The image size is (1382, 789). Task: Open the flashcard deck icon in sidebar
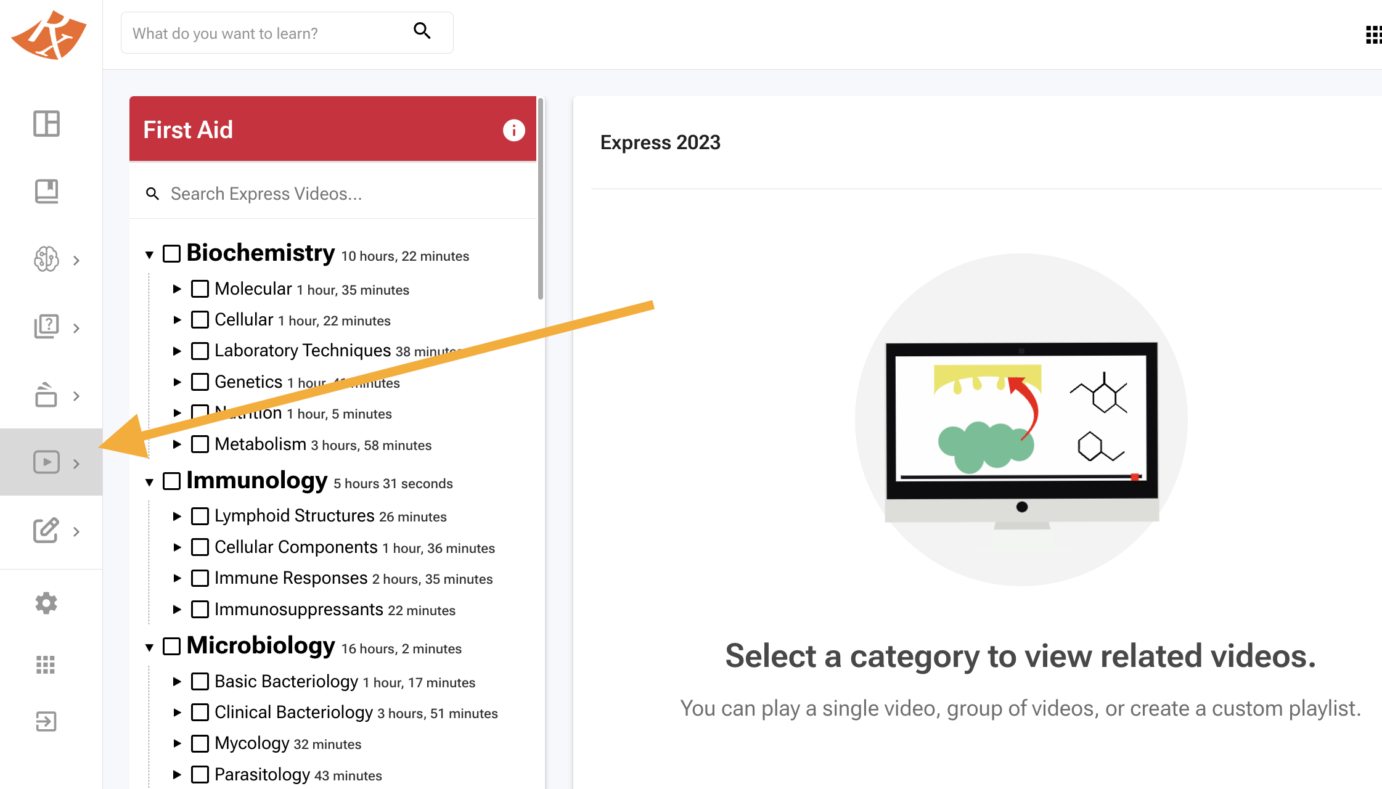point(46,394)
